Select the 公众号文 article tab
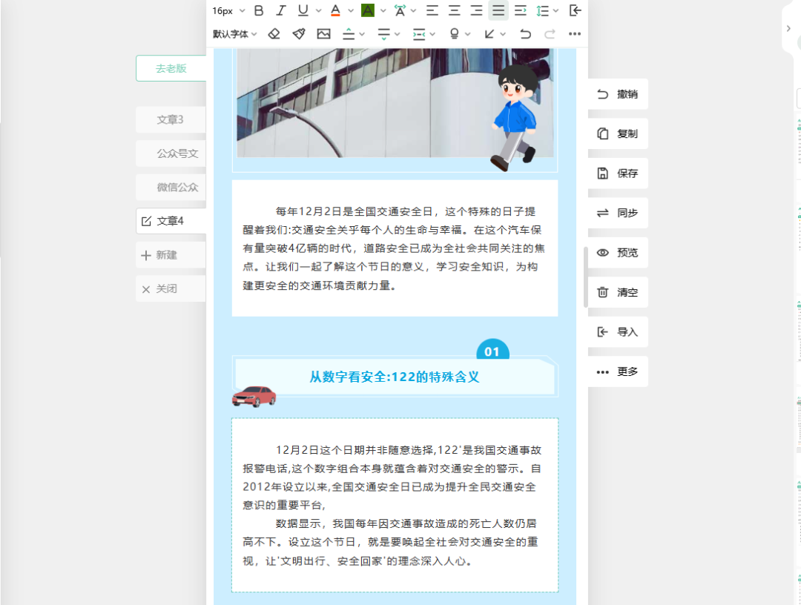This screenshot has width=801, height=605. 171,153
